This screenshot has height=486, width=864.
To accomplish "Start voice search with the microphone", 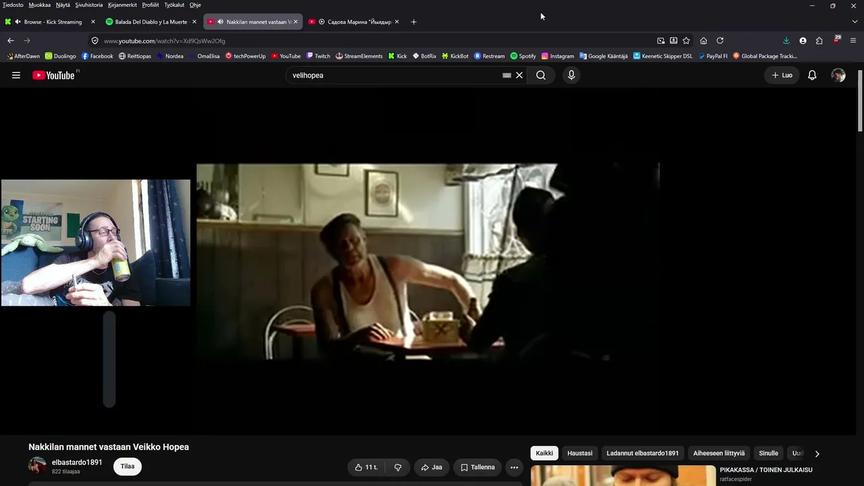I will tap(571, 75).
